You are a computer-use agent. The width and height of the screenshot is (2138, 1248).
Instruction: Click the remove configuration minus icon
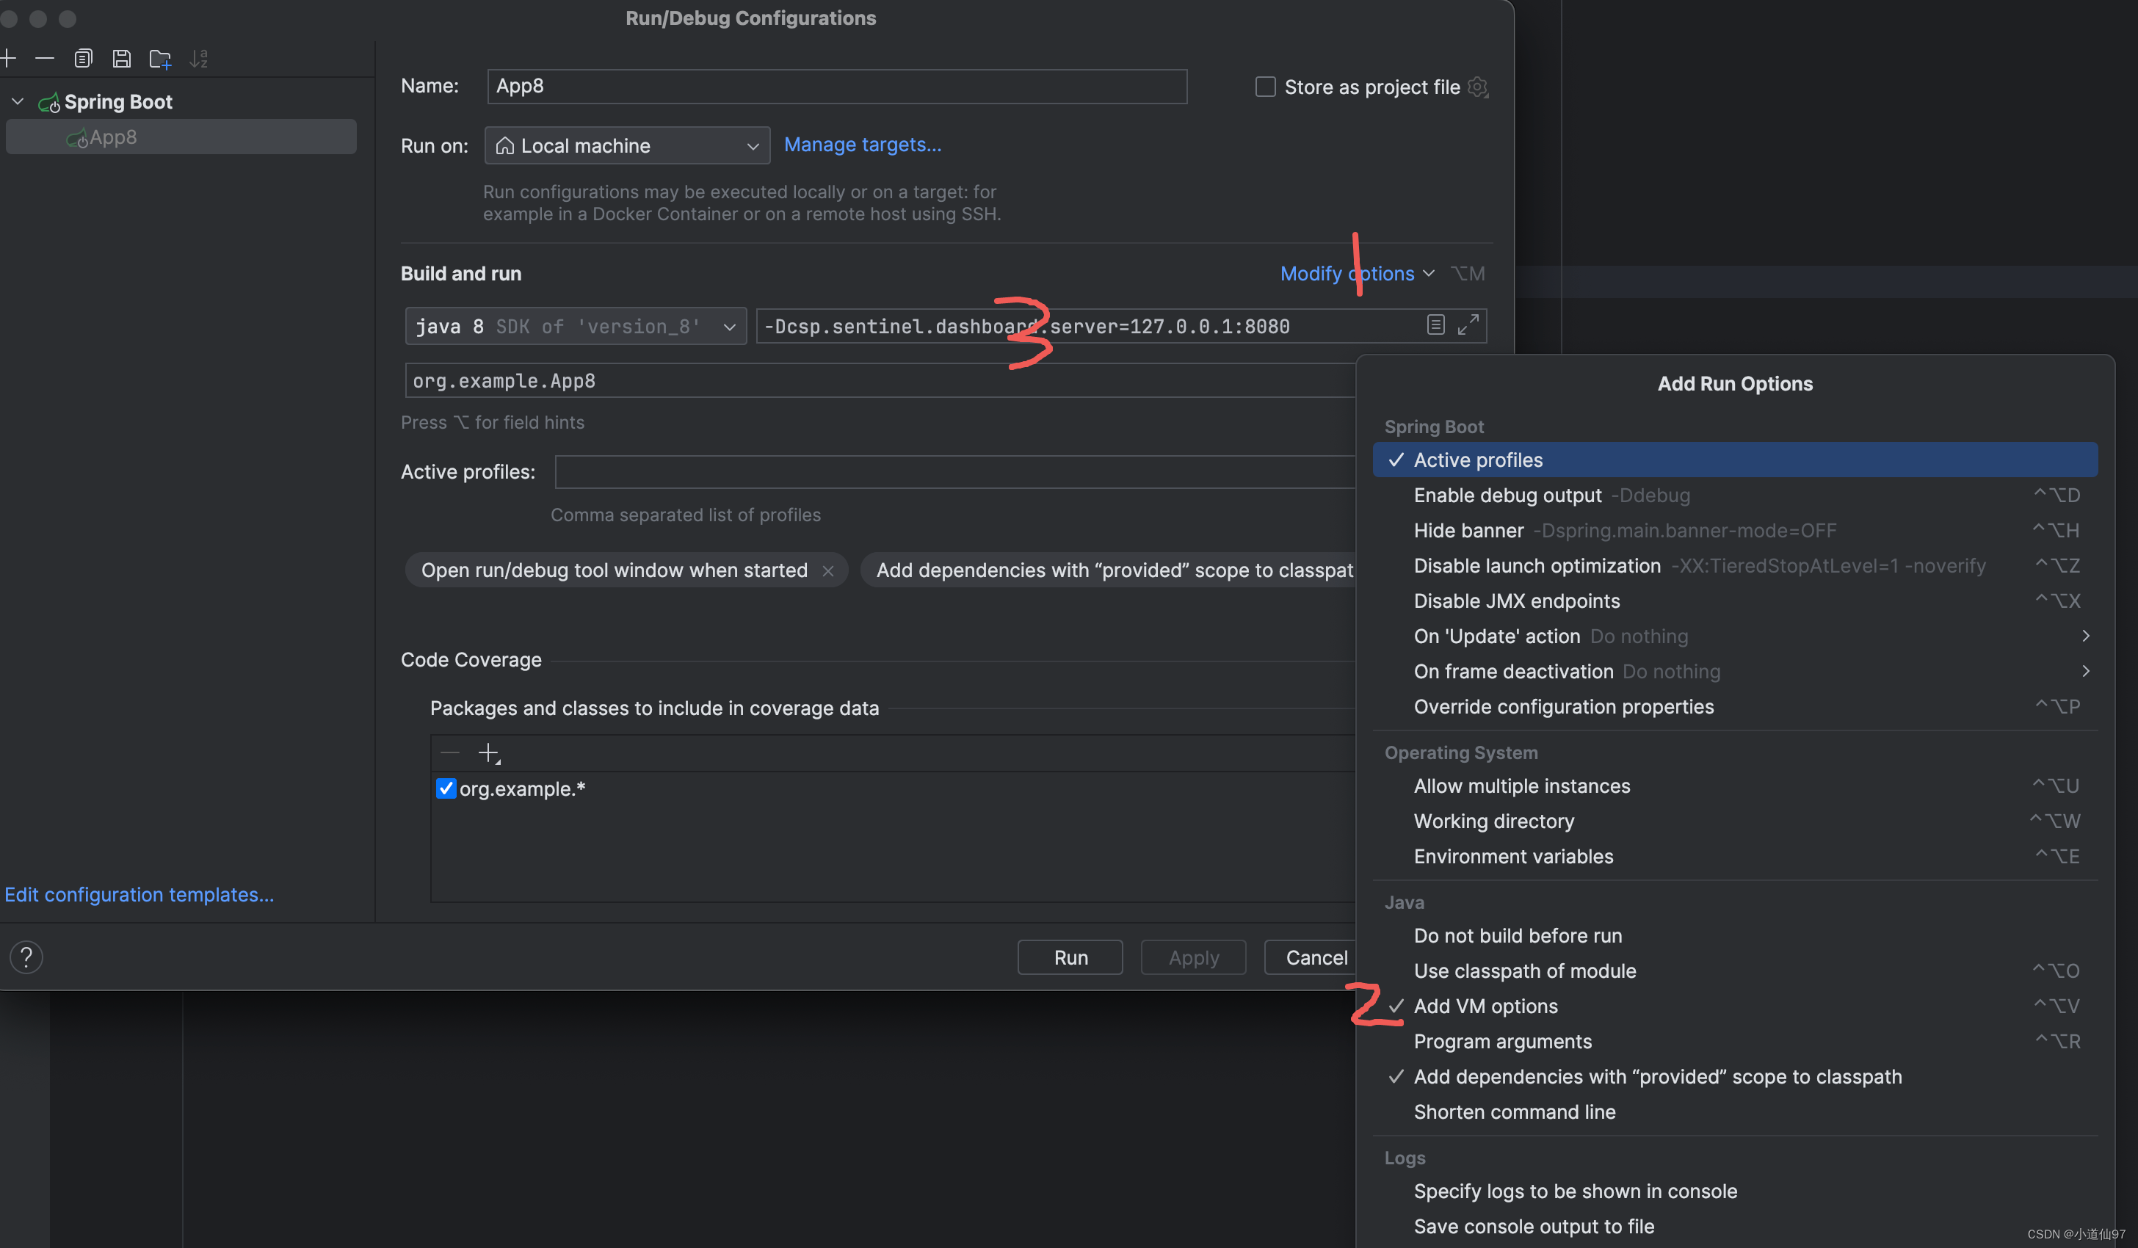click(x=45, y=59)
